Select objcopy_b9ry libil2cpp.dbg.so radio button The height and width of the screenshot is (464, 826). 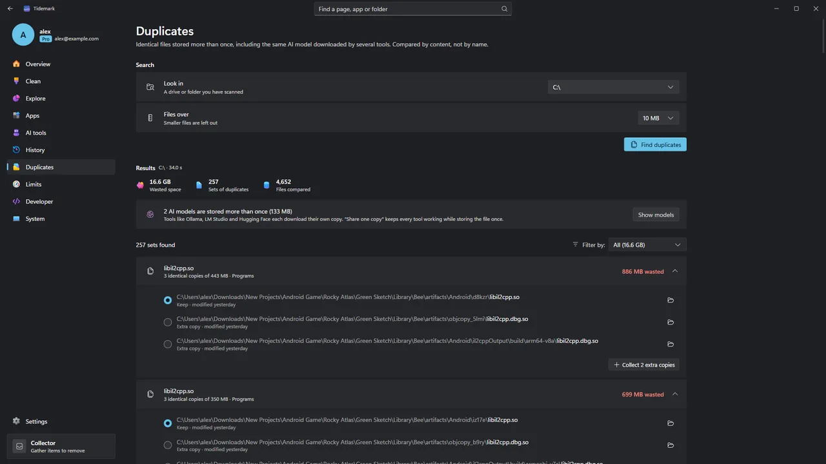[168, 445]
